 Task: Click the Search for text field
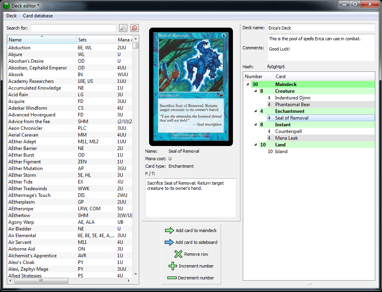pyautogui.click(x=73, y=28)
